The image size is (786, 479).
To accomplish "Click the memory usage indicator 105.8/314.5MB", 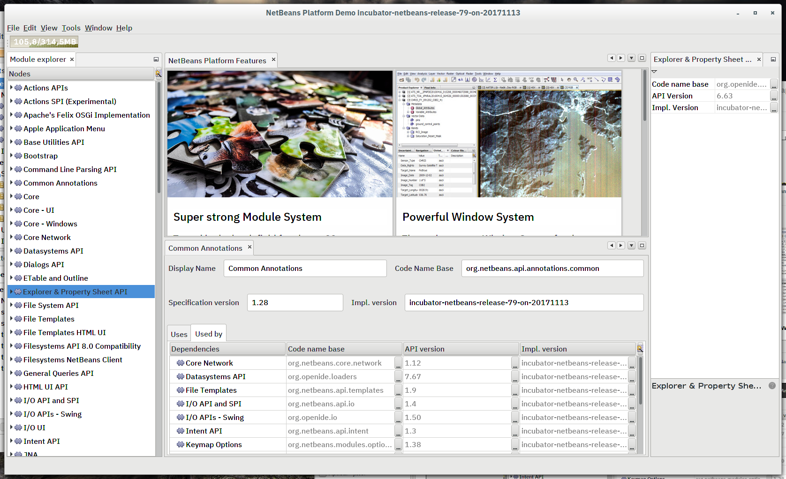I will (x=44, y=42).
